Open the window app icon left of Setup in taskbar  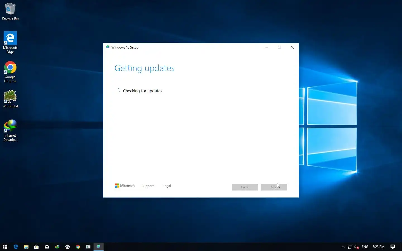click(88, 247)
